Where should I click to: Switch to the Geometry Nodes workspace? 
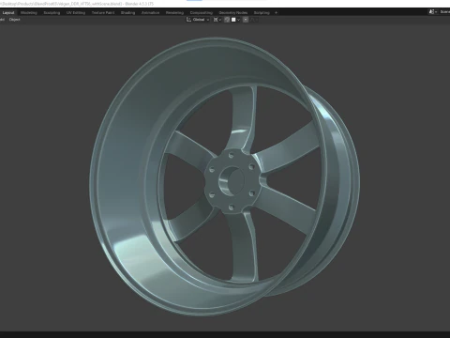(x=233, y=13)
